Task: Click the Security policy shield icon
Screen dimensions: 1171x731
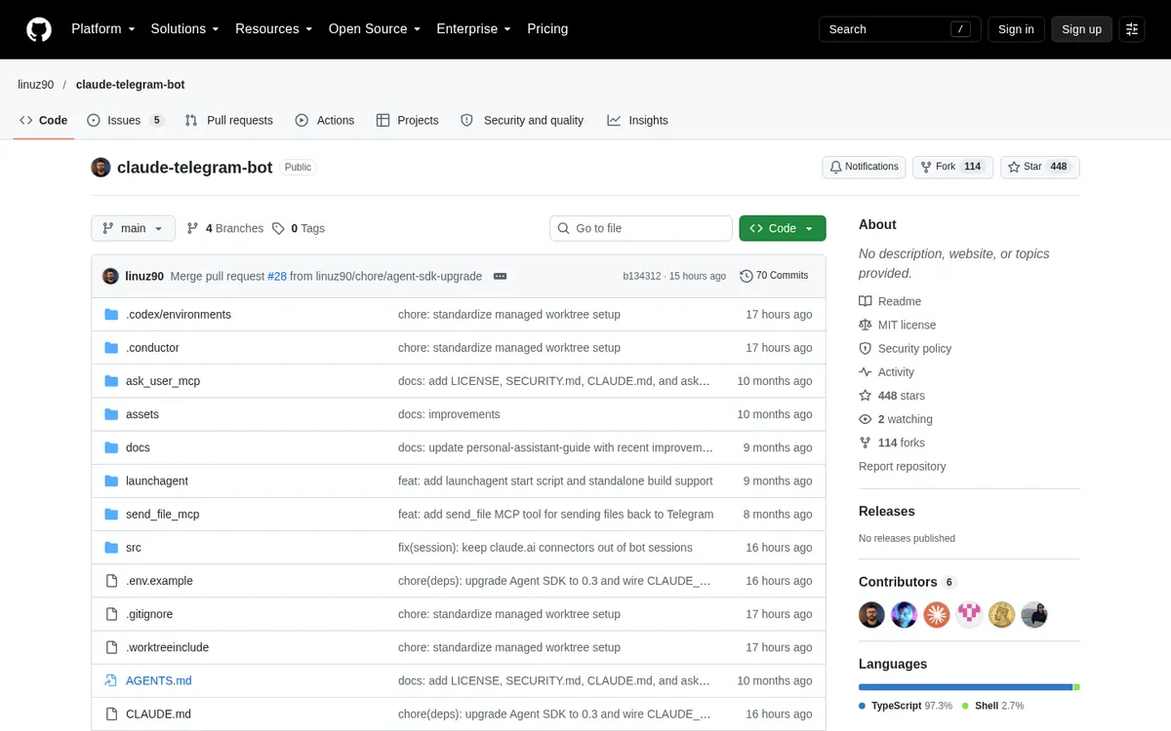Action: pyautogui.click(x=865, y=348)
